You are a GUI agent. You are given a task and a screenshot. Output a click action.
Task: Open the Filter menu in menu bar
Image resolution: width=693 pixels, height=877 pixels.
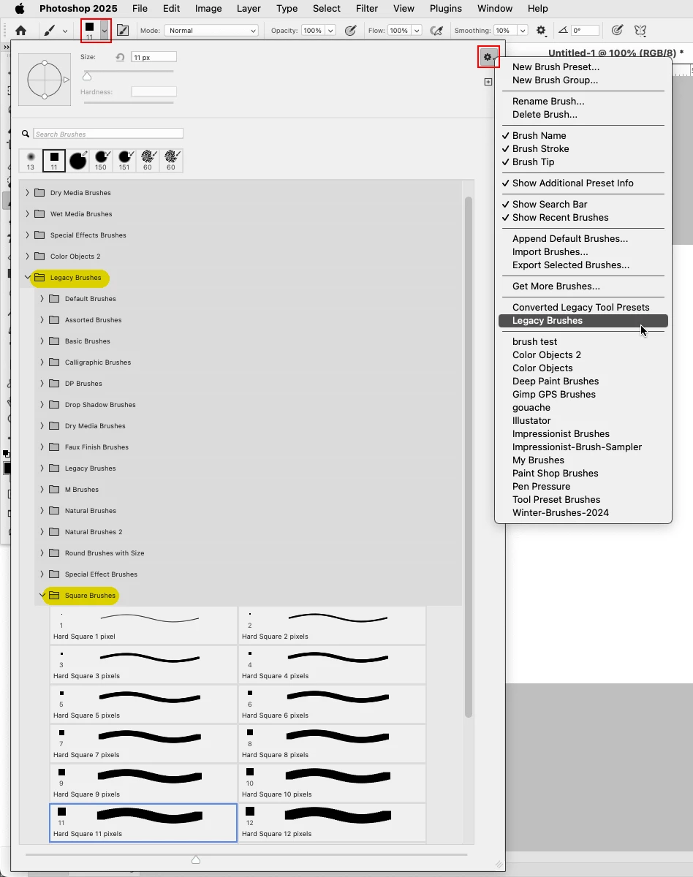pyautogui.click(x=366, y=9)
